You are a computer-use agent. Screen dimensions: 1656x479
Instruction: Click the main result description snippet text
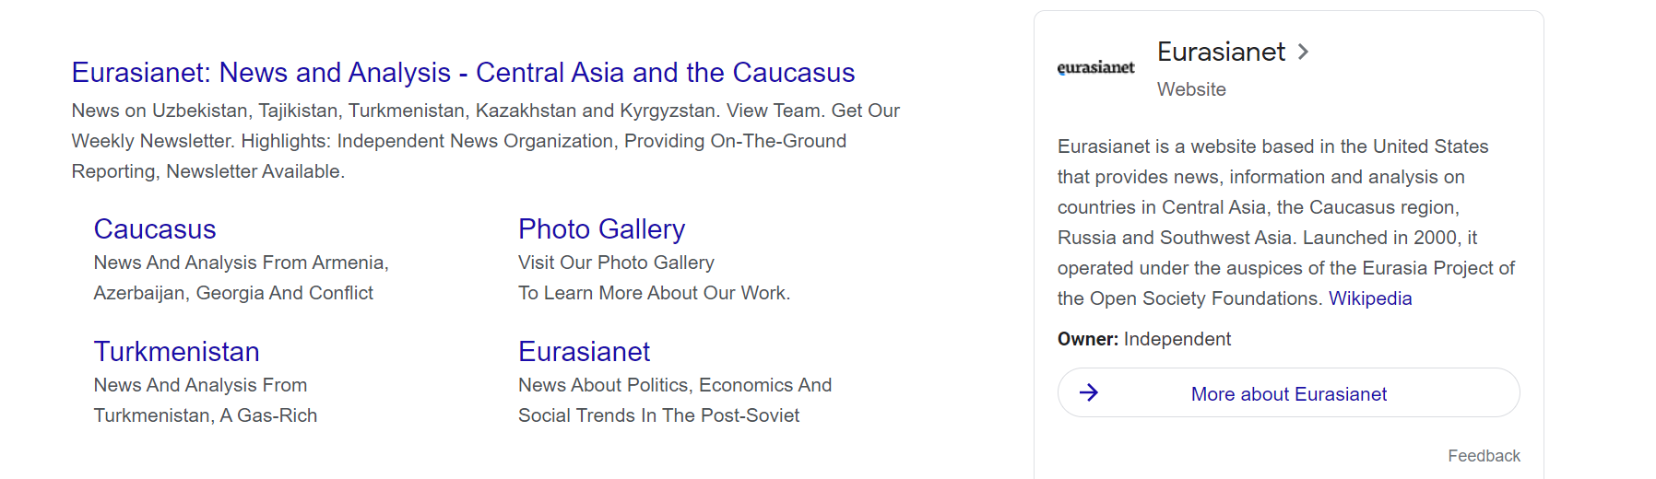coord(486,141)
